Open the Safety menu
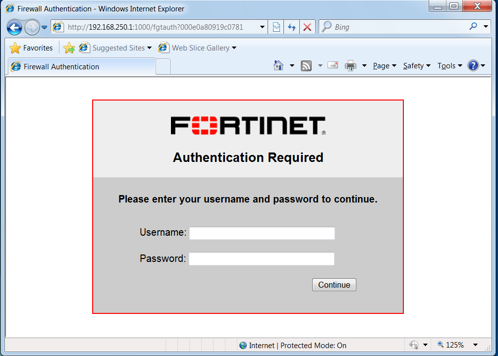 (x=417, y=66)
